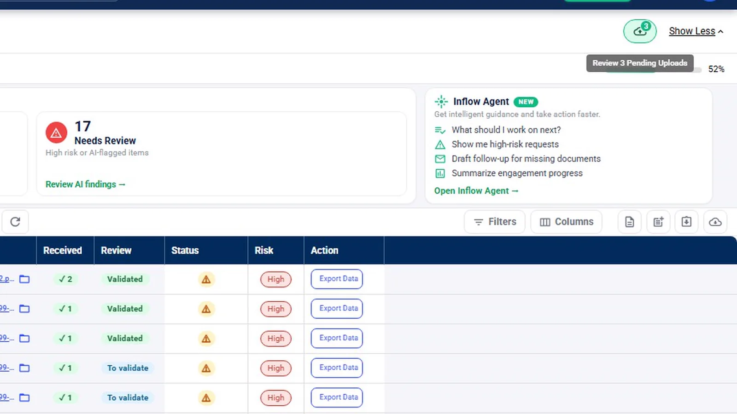This screenshot has height=414, width=737.
Task: Click the 17 Needs Review count
Action: [x=83, y=126]
